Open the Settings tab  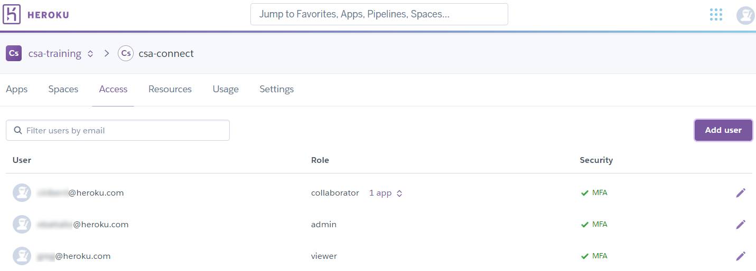[x=276, y=89]
